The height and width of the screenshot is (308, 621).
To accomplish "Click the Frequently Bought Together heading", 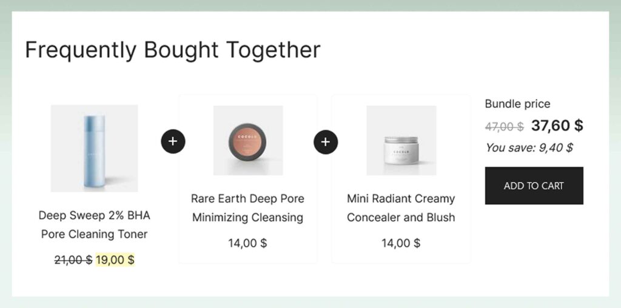I will 173,50.
